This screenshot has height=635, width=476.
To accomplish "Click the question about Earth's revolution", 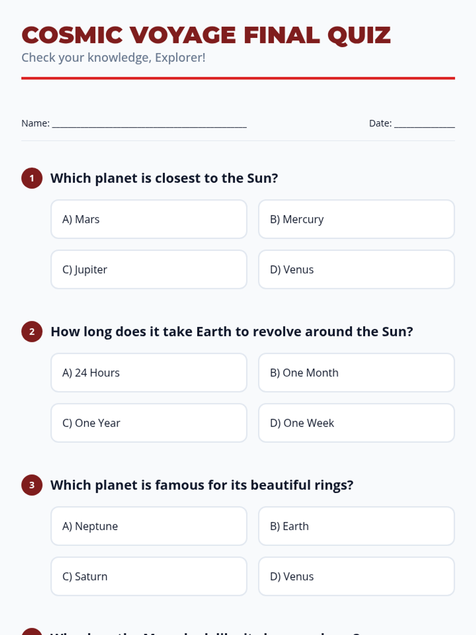I will coord(232,331).
